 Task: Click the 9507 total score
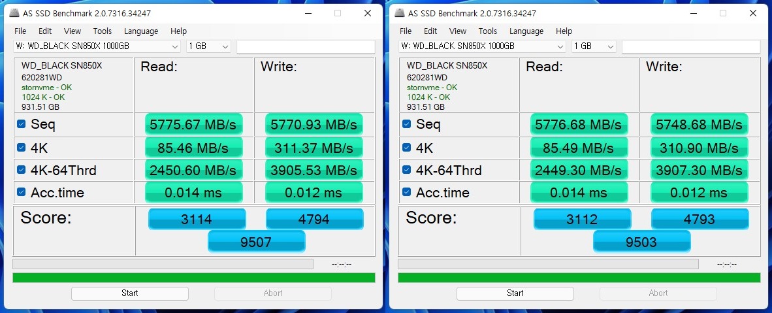click(257, 241)
